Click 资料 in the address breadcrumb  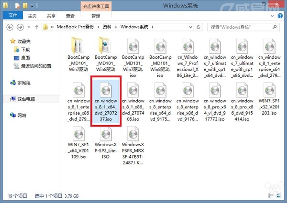pyautogui.click(x=107, y=27)
